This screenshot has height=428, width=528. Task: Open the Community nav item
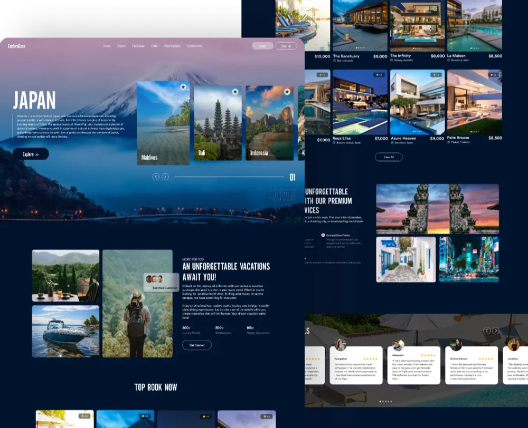click(195, 46)
